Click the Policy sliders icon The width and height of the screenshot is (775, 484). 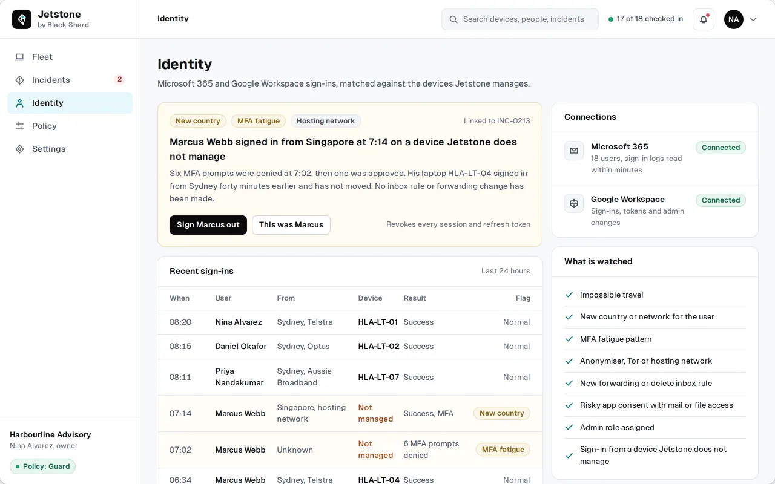point(20,126)
